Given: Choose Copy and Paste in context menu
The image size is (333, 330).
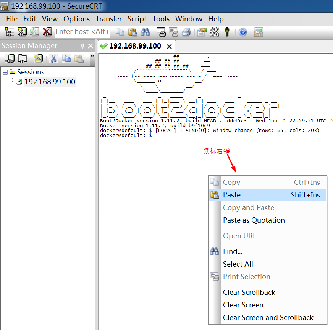Looking at the screenshot, I should pos(267,207).
